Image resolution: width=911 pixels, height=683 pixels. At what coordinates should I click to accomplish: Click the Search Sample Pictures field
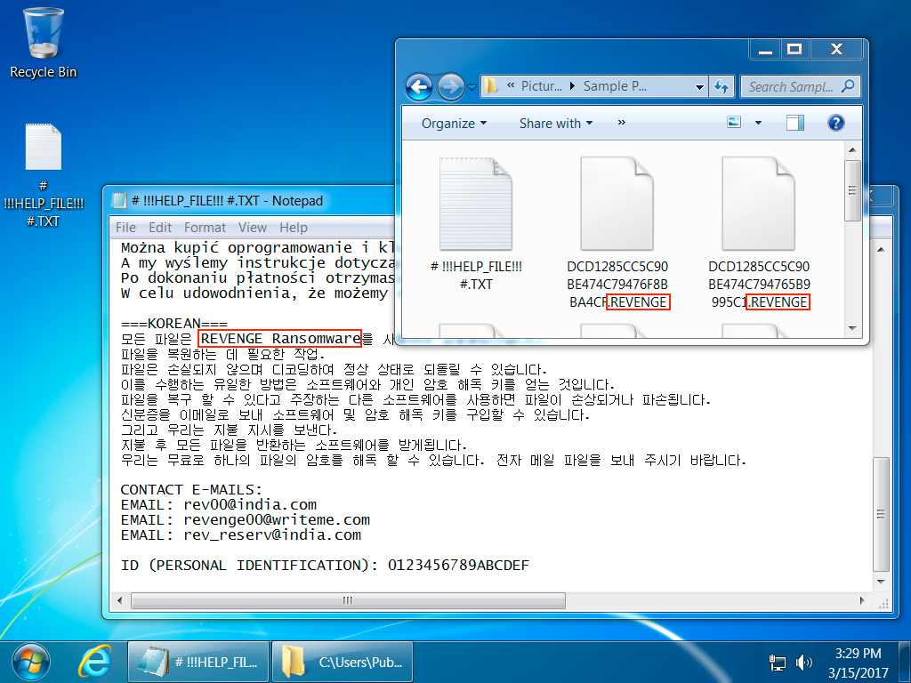tap(800, 87)
